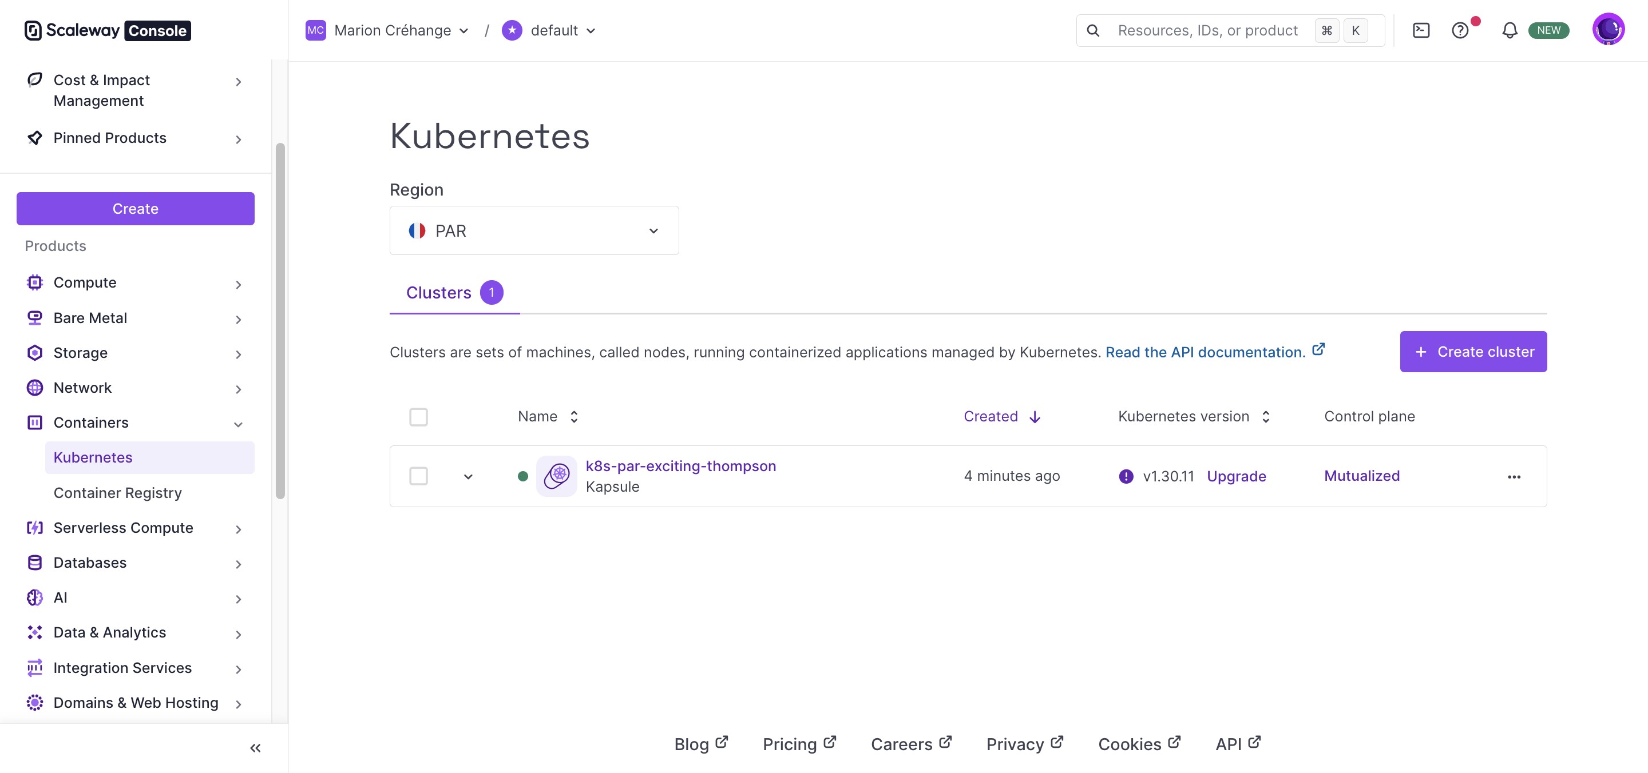Open Kubernetes in the sidebar
This screenshot has width=1648, height=773.
pos(150,458)
